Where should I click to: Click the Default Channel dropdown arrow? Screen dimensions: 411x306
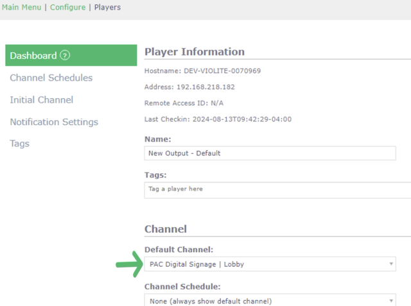coord(391,264)
